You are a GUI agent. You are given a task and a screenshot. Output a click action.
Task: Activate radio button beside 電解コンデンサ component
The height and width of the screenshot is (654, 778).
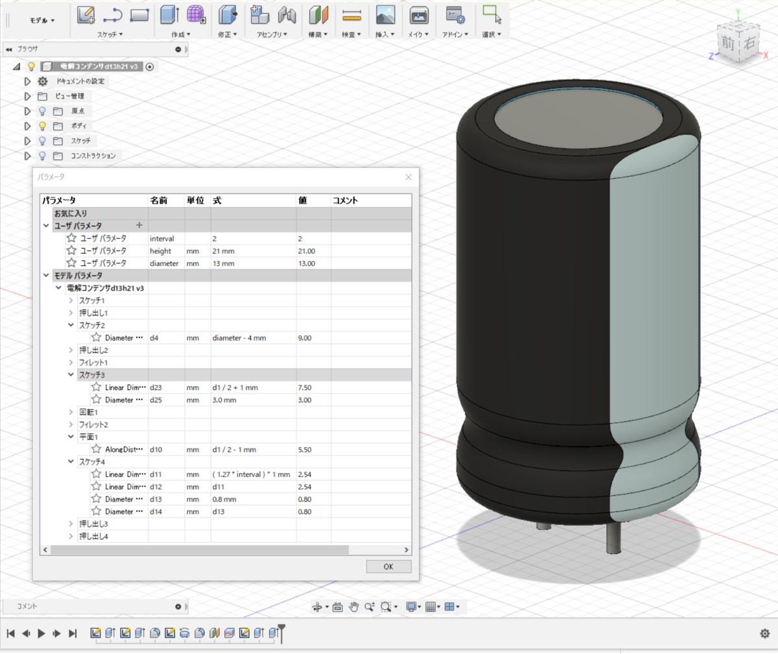[x=150, y=66]
